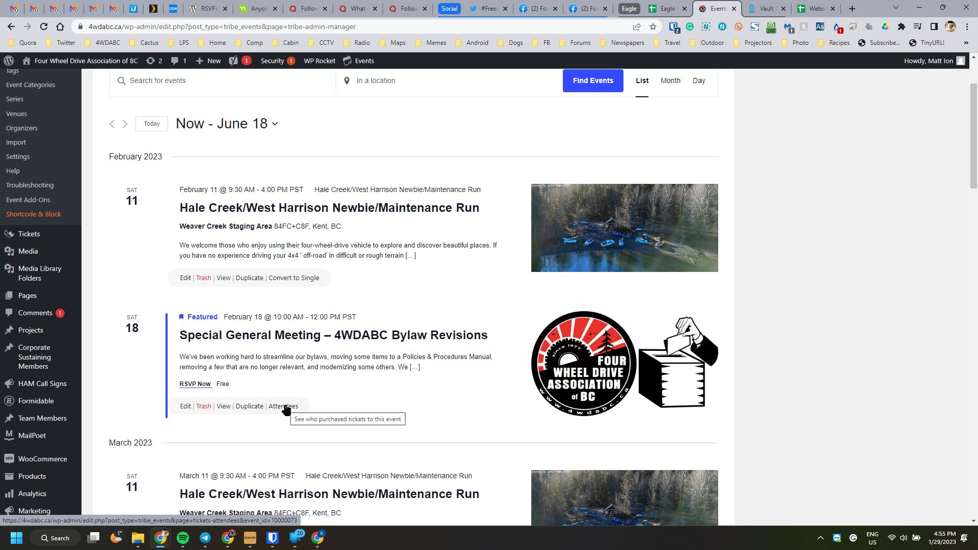Viewport: 978px width, 550px height.
Task: Open the Yoast SEO admin bar icon
Action: [x=233, y=61]
